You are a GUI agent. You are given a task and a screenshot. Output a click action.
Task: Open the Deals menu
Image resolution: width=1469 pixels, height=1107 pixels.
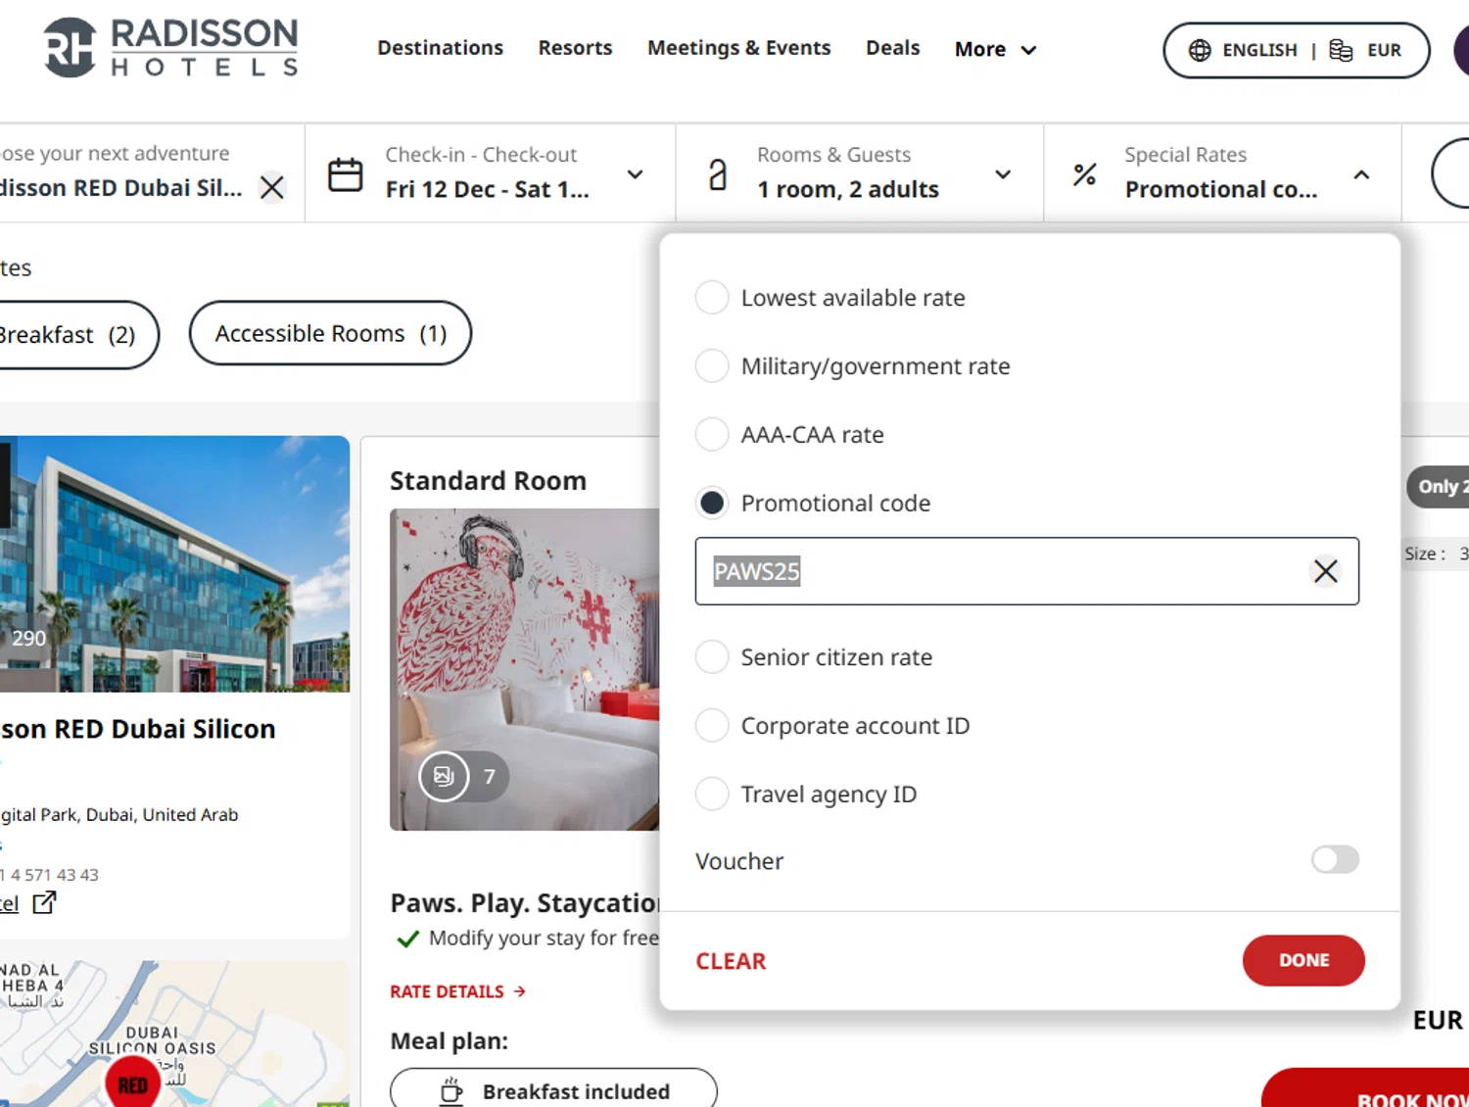click(892, 48)
